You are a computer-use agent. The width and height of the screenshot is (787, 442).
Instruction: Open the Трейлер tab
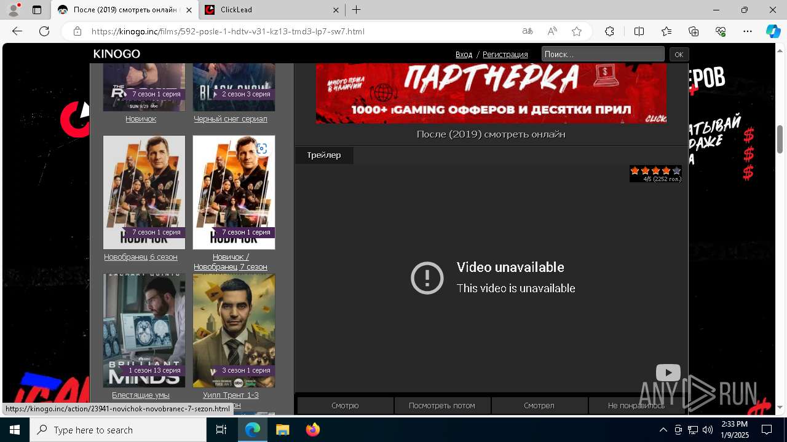point(324,155)
